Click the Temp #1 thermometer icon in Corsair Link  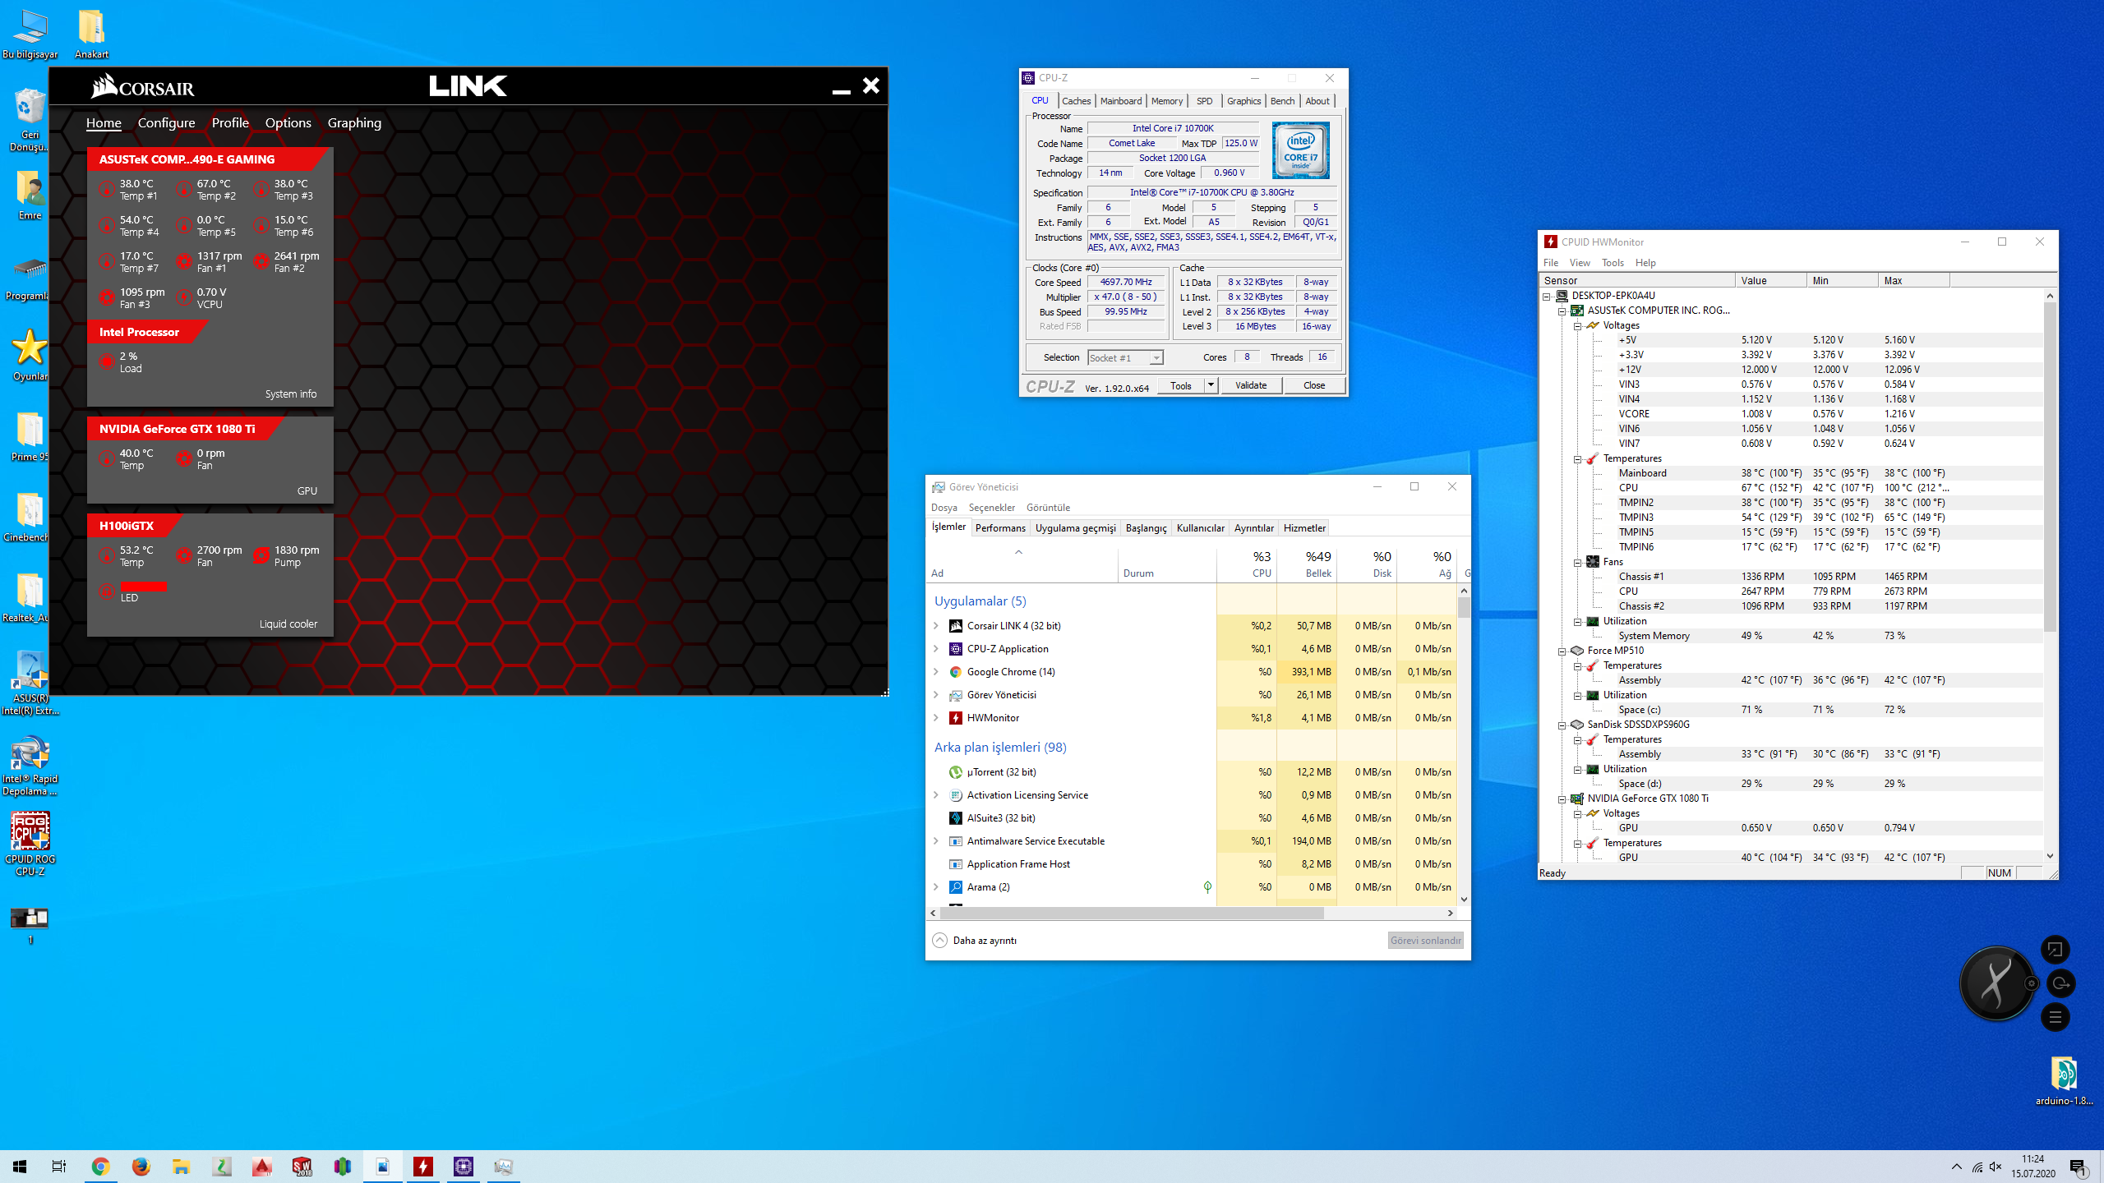[x=106, y=189]
